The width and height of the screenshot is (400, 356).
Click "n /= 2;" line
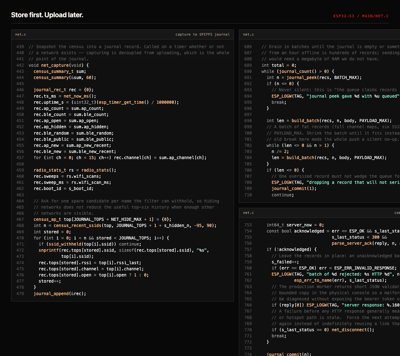[280, 152]
